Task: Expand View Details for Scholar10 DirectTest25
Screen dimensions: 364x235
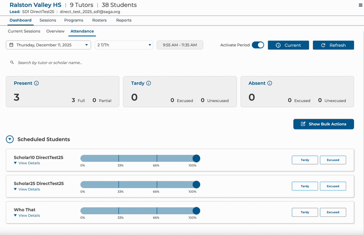Action: pyautogui.click(x=27, y=163)
